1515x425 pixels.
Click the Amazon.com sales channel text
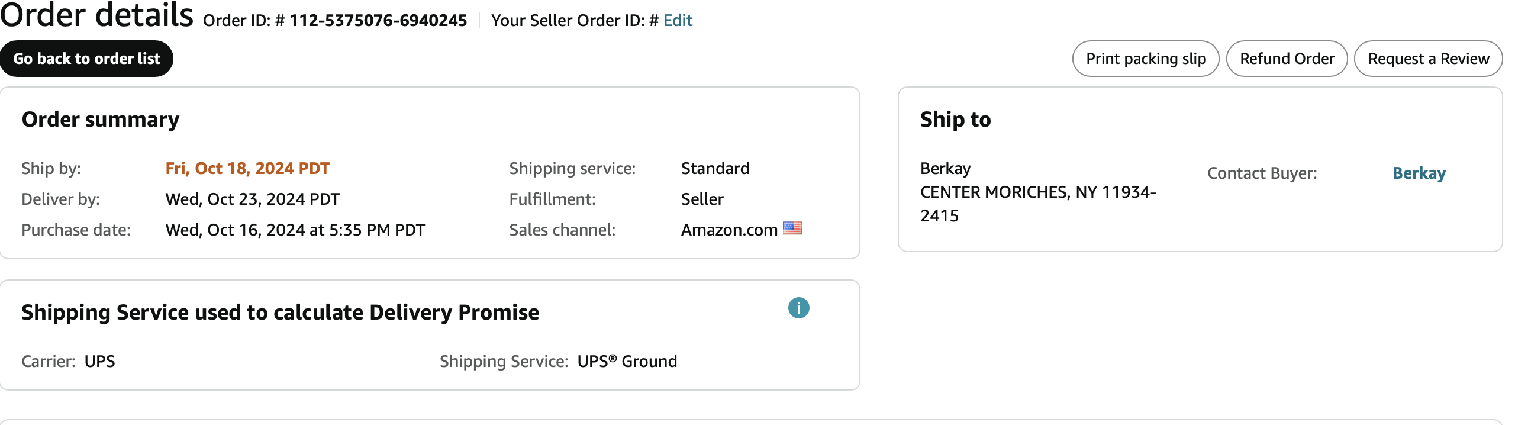click(729, 230)
